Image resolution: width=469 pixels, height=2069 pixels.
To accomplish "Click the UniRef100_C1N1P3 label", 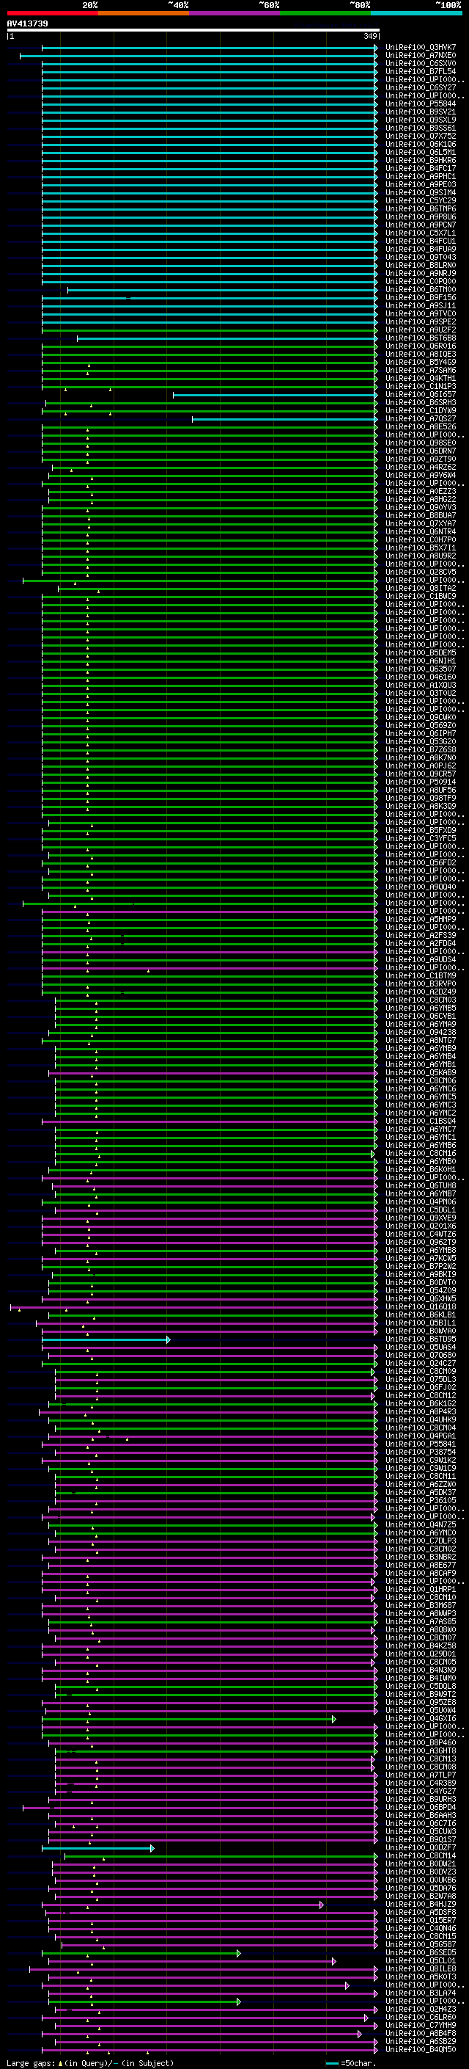I will coord(420,386).
